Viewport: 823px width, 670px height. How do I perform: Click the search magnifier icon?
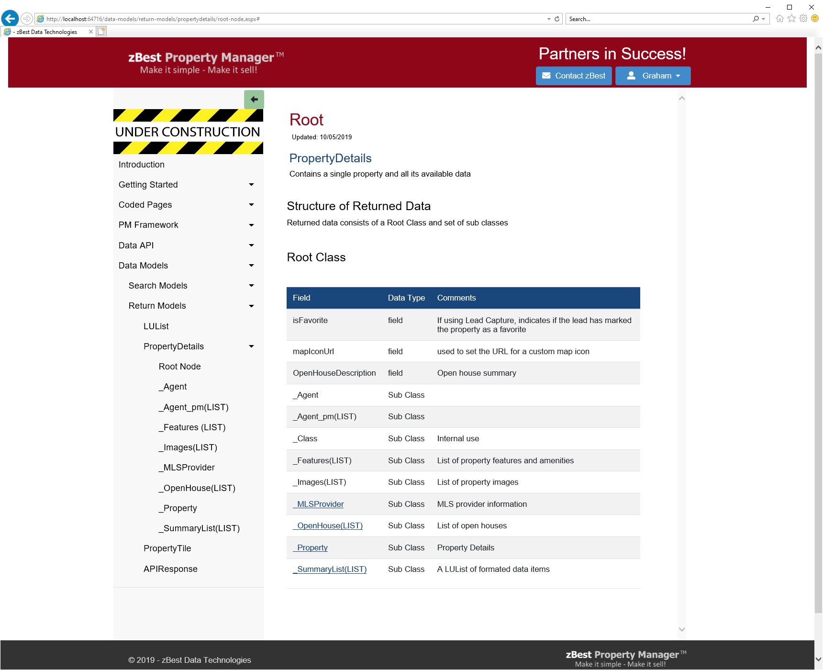(x=756, y=19)
